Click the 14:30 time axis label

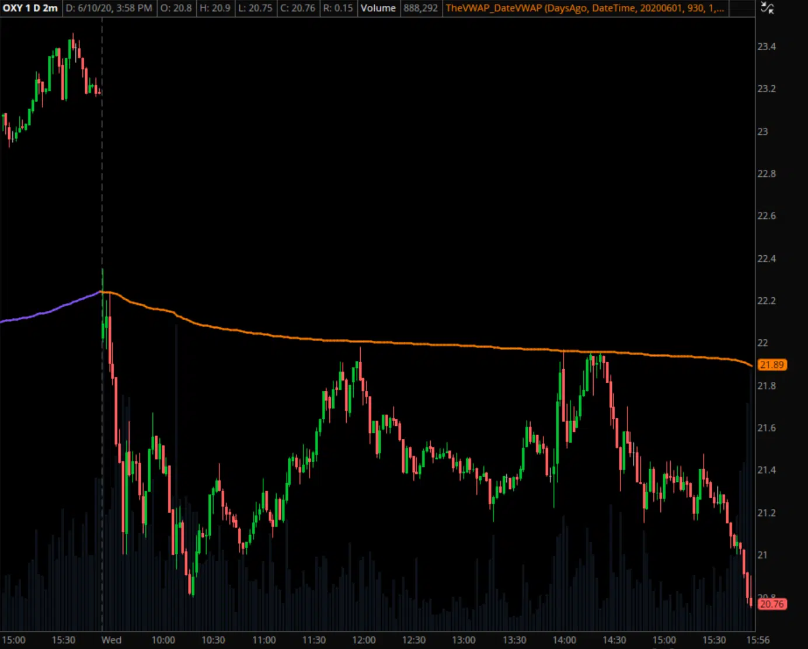coord(614,640)
